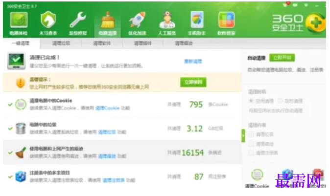
Task: Click the trash bin icon in 3.12 GB row
Action: pyautogui.click(x=21, y=129)
